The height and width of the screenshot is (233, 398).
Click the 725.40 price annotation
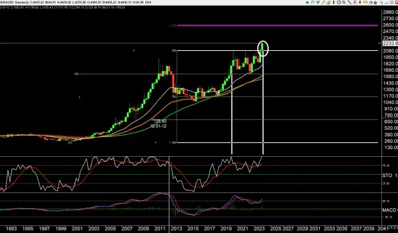[x=160, y=121]
